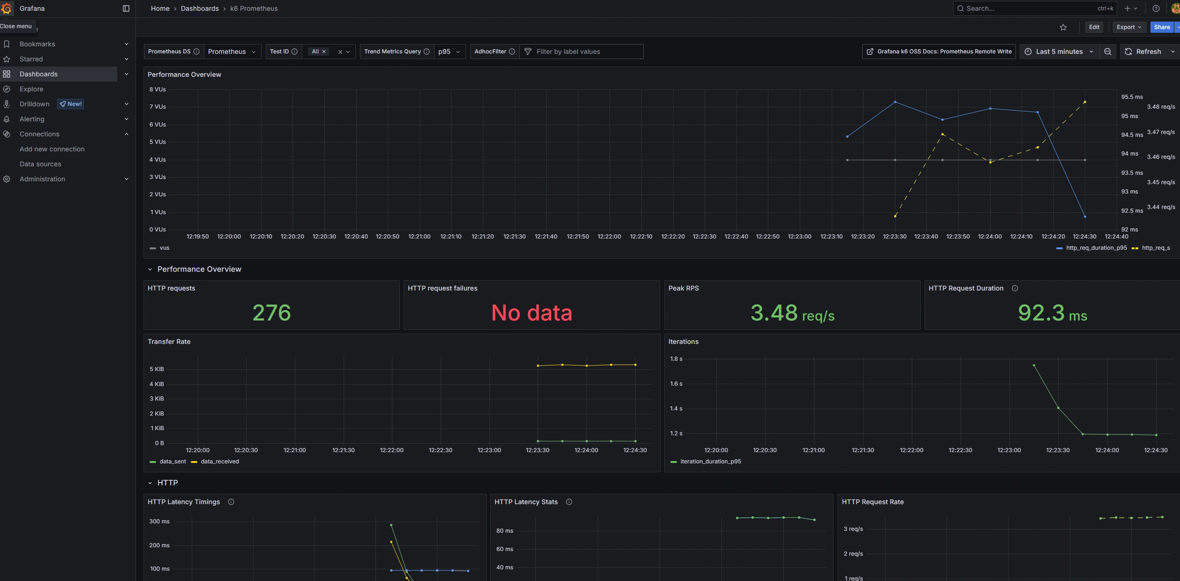Toggle the dock menu sidebar icon
This screenshot has width=1180, height=581.
click(126, 8)
